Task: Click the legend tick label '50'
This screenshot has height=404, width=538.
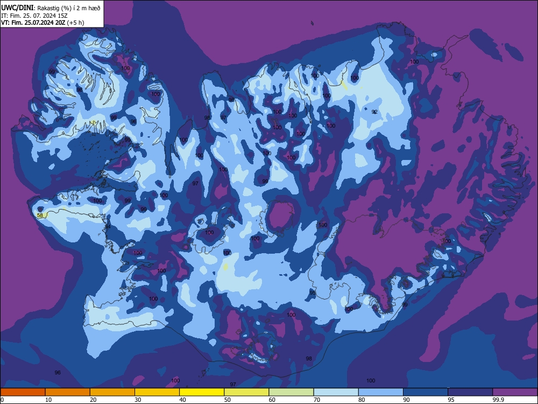Action: [x=228, y=400]
